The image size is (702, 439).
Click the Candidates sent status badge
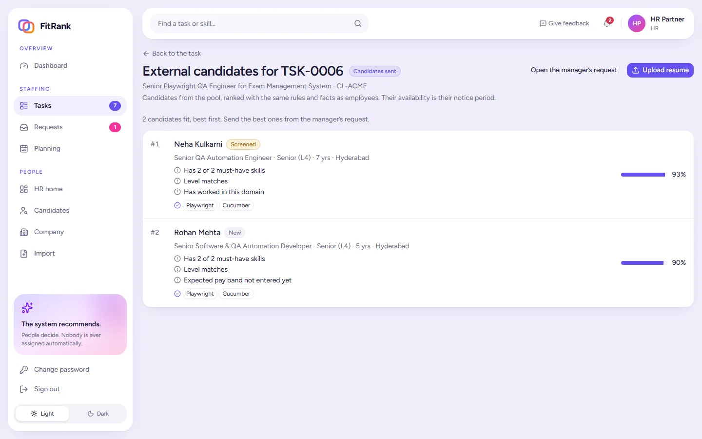click(375, 71)
